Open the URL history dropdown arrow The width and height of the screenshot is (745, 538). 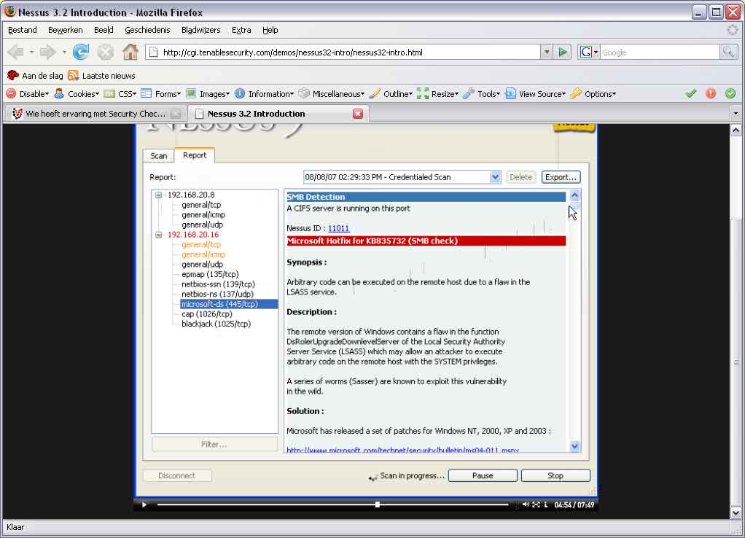click(x=547, y=52)
